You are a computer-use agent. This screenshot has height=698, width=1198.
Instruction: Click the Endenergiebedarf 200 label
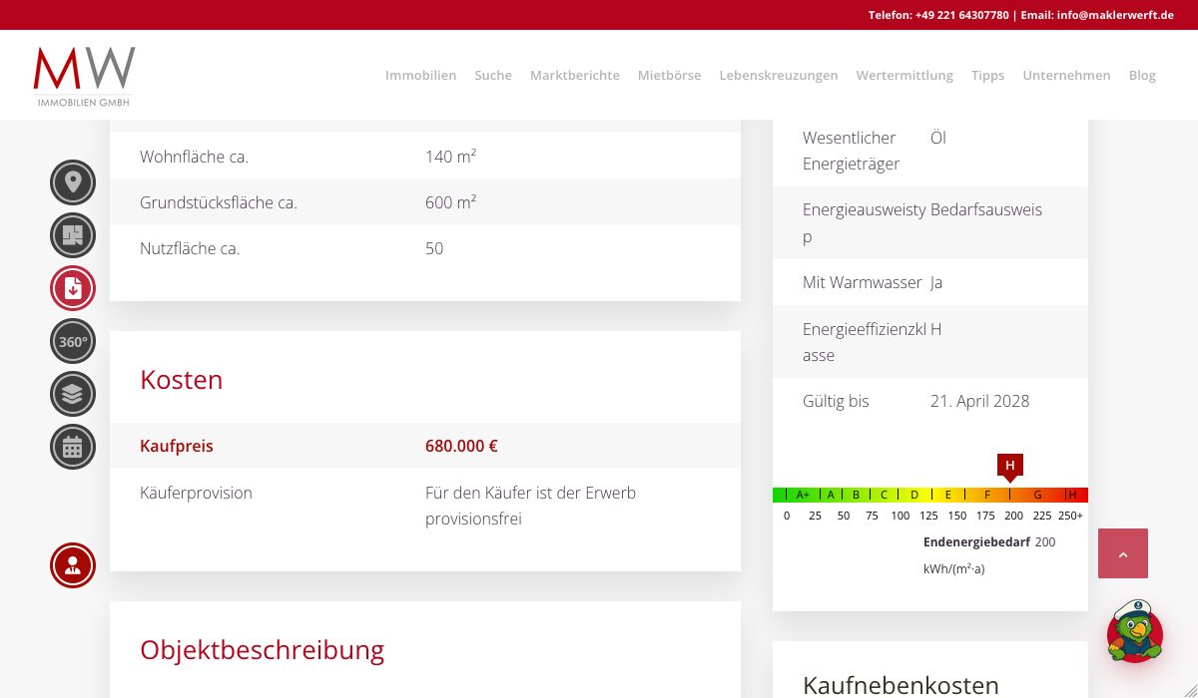click(x=989, y=542)
